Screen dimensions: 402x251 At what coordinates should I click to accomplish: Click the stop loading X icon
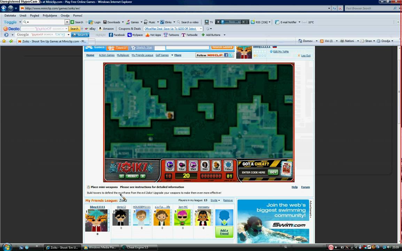[340, 8]
